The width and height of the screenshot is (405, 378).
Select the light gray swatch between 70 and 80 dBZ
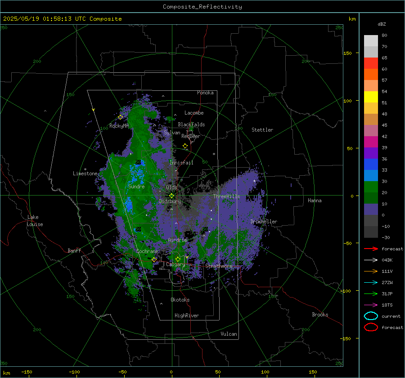[x=371, y=40]
